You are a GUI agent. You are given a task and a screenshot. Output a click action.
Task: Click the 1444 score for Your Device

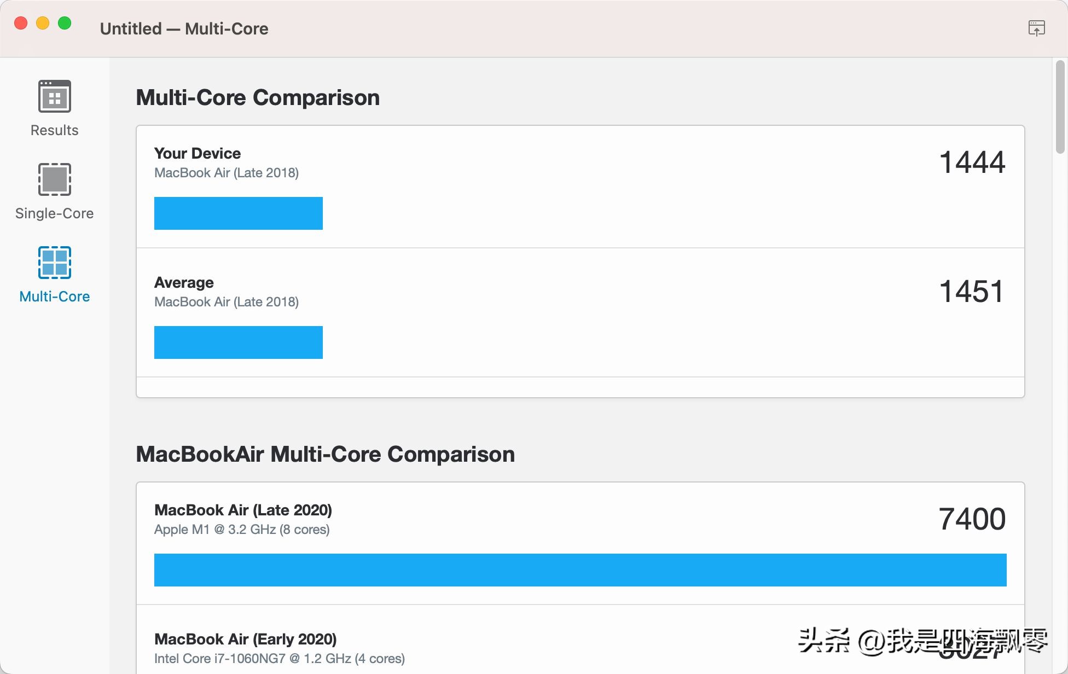(x=972, y=161)
